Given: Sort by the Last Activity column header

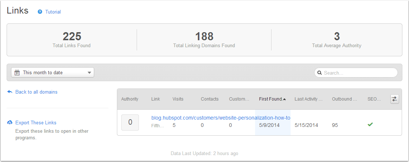Looking at the screenshot, I should tap(308, 99).
